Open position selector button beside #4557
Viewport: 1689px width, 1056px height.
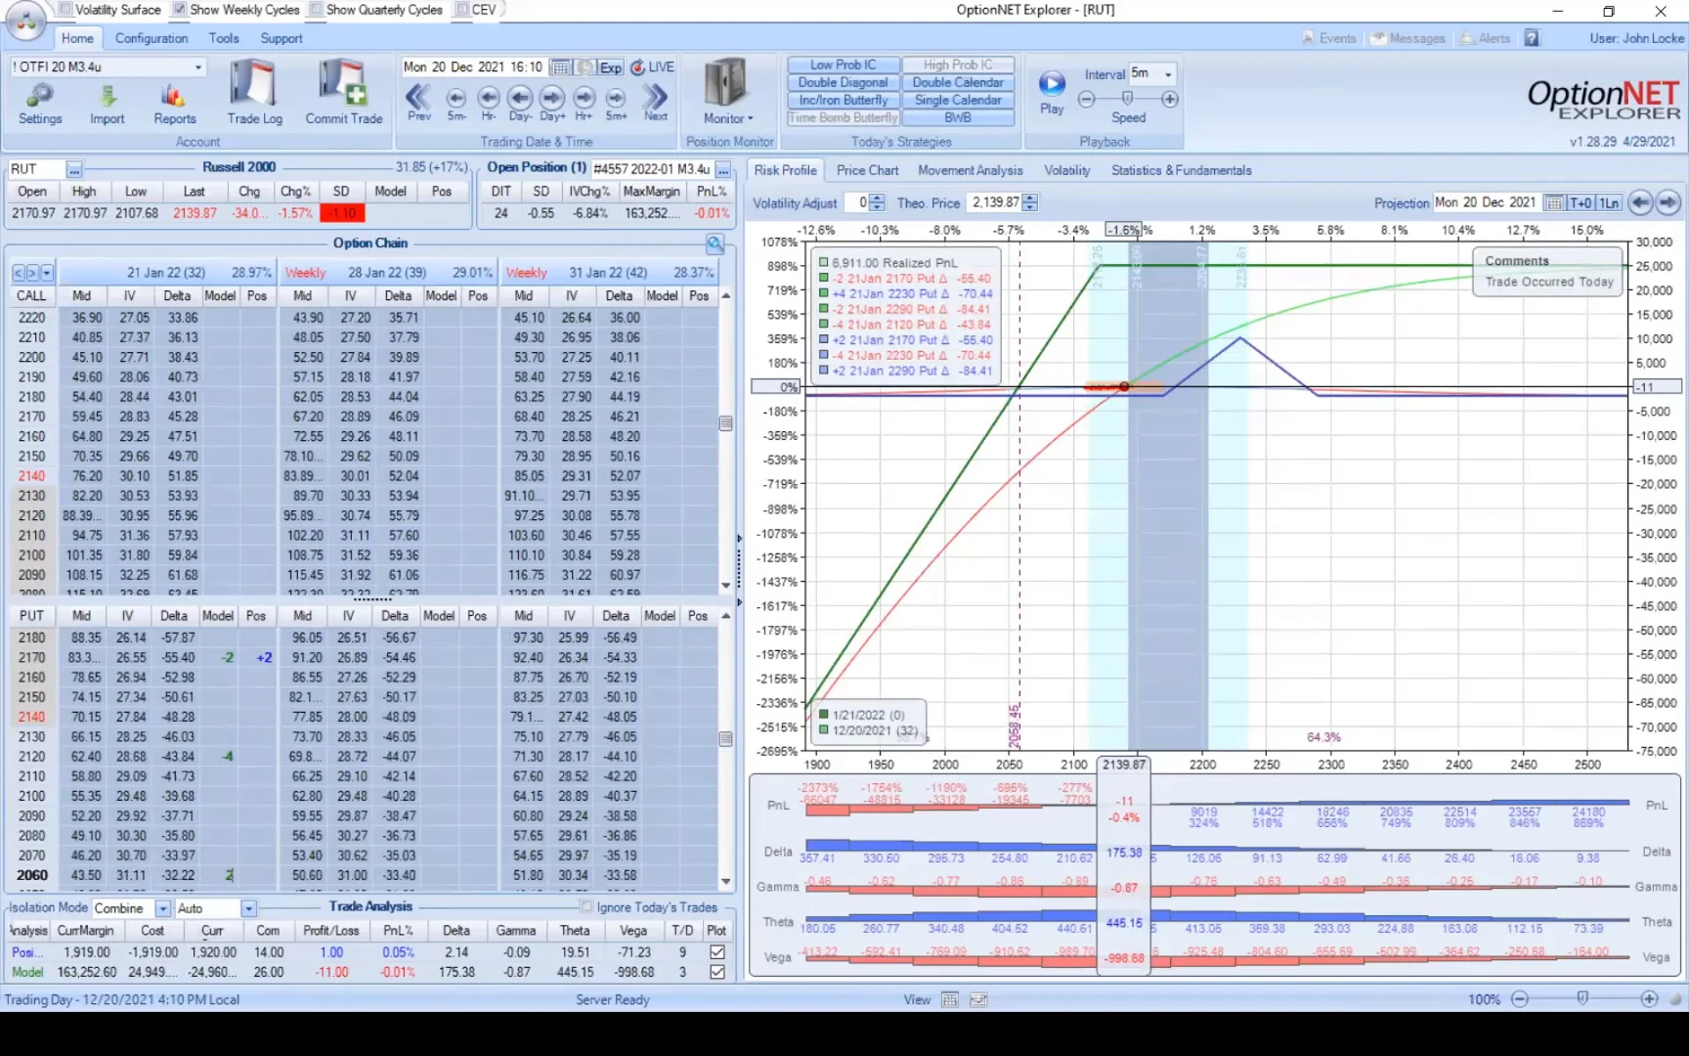pos(723,169)
